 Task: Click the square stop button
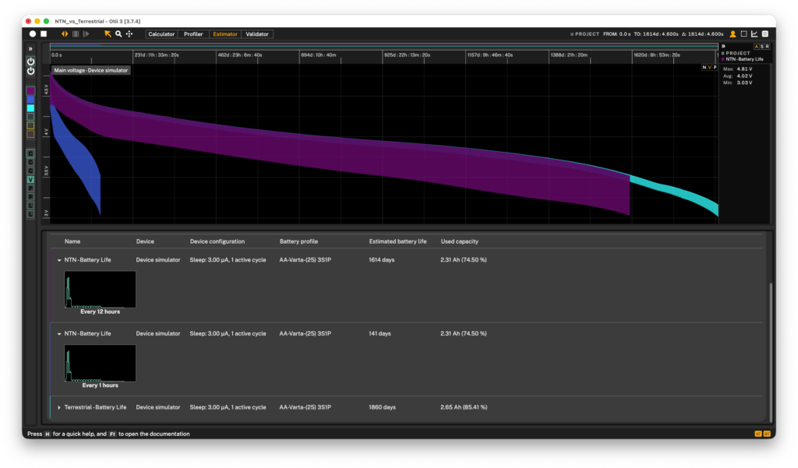(44, 34)
